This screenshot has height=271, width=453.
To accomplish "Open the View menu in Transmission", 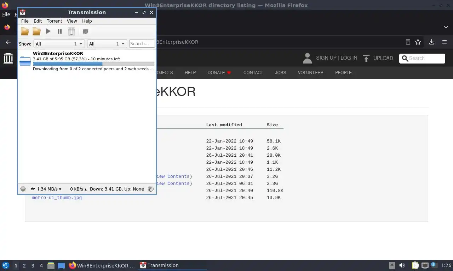I will [72, 21].
